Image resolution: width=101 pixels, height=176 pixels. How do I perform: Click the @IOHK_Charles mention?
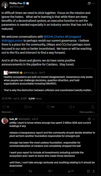[x=54, y=37]
